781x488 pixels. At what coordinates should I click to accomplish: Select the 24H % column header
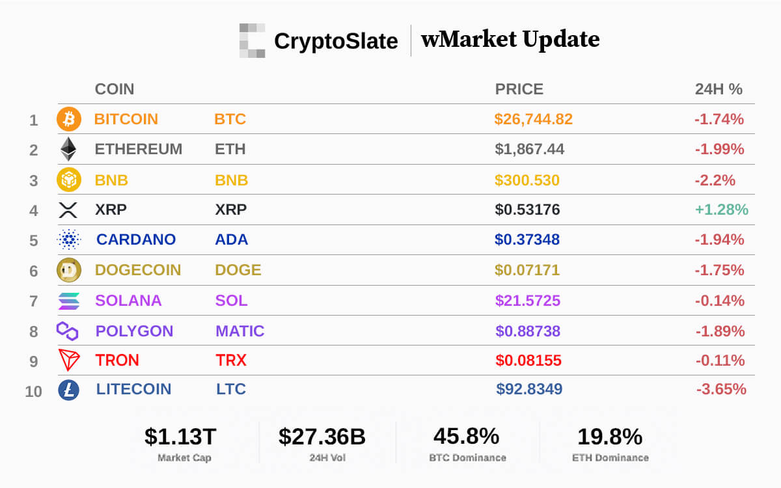click(x=719, y=89)
